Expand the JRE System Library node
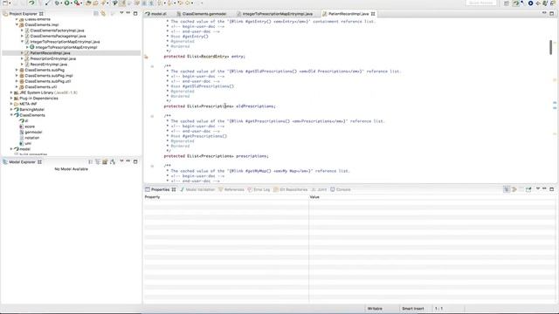The width and height of the screenshot is (559, 314). pos(11,92)
